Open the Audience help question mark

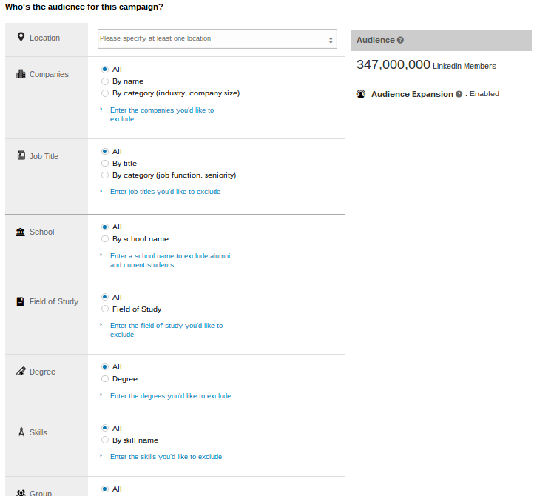coord(400,40)
